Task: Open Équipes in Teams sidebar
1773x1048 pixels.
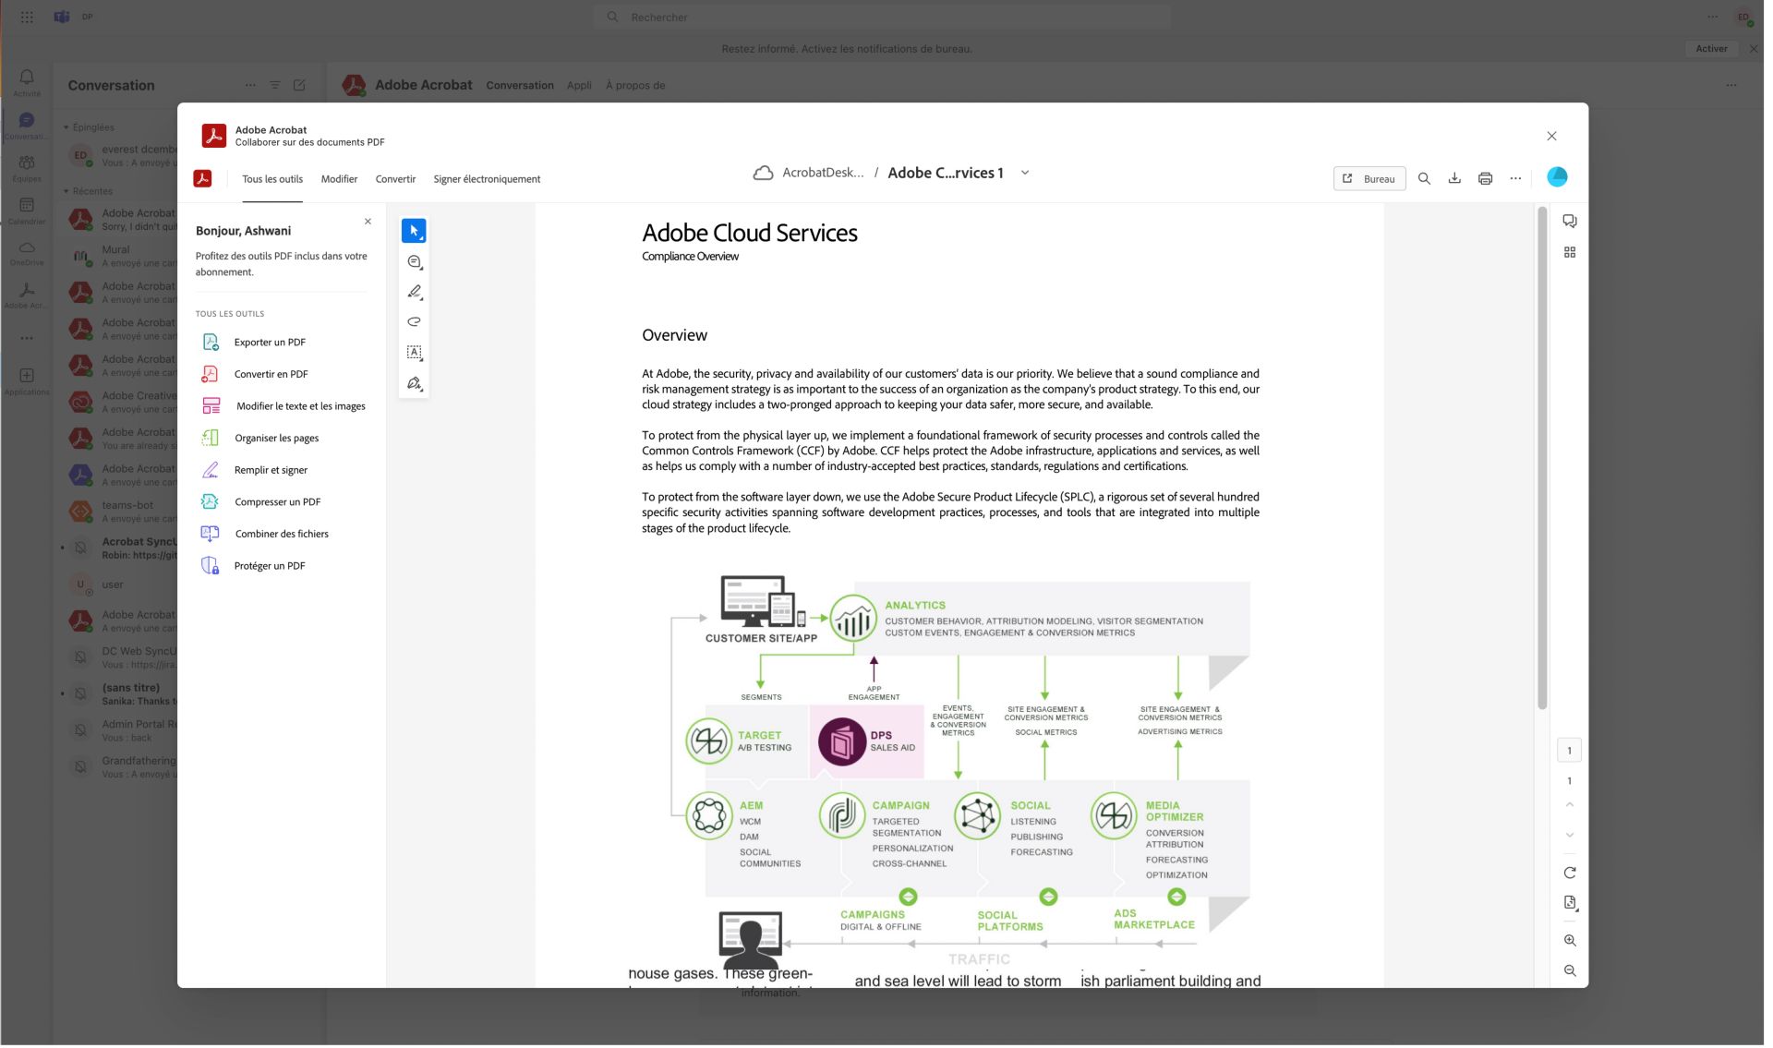Action: point(27,169)
